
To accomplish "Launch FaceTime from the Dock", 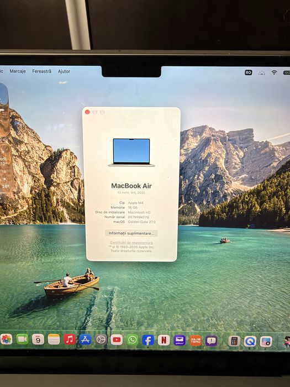I will [22, 339].
